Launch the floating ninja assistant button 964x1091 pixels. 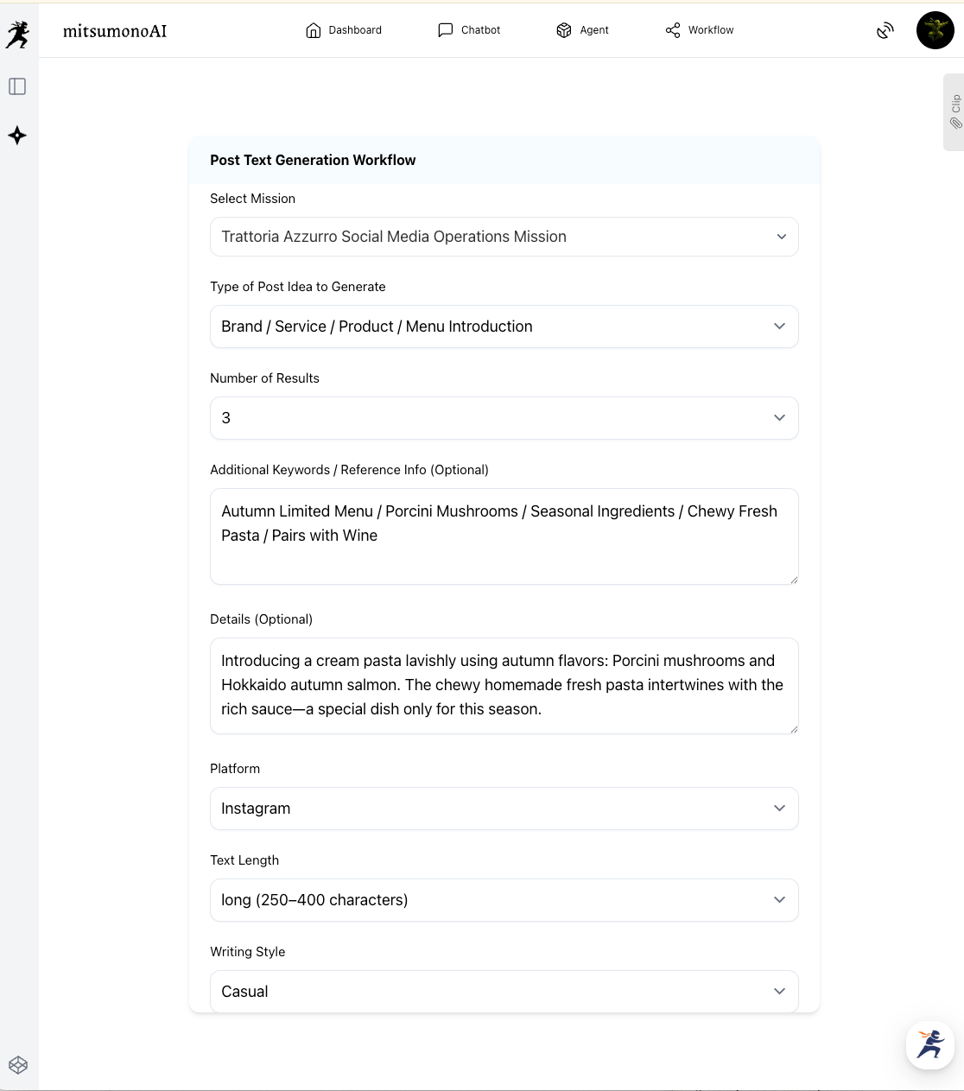pyautogui.click(x=930, y=1044)
